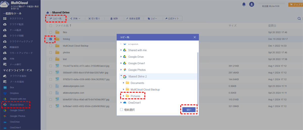Screen dimensions: 303x130
Task: Expand the Documents folder node
Action: 124,83
